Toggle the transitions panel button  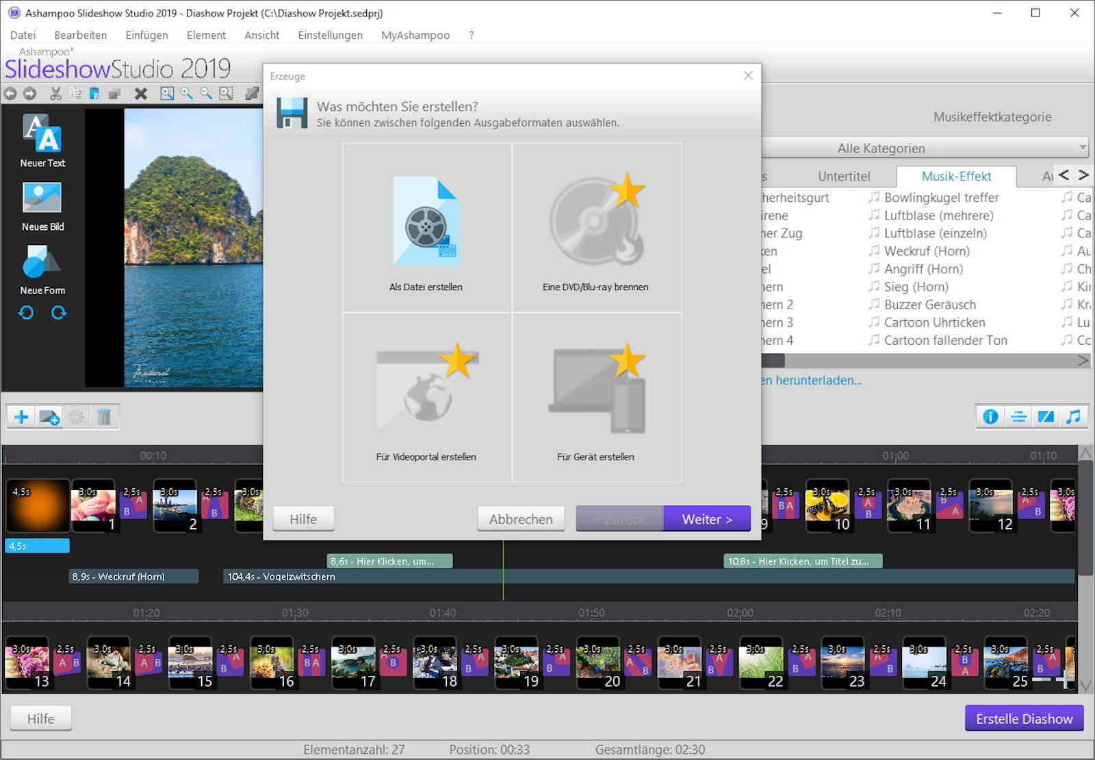[1045, 417]
